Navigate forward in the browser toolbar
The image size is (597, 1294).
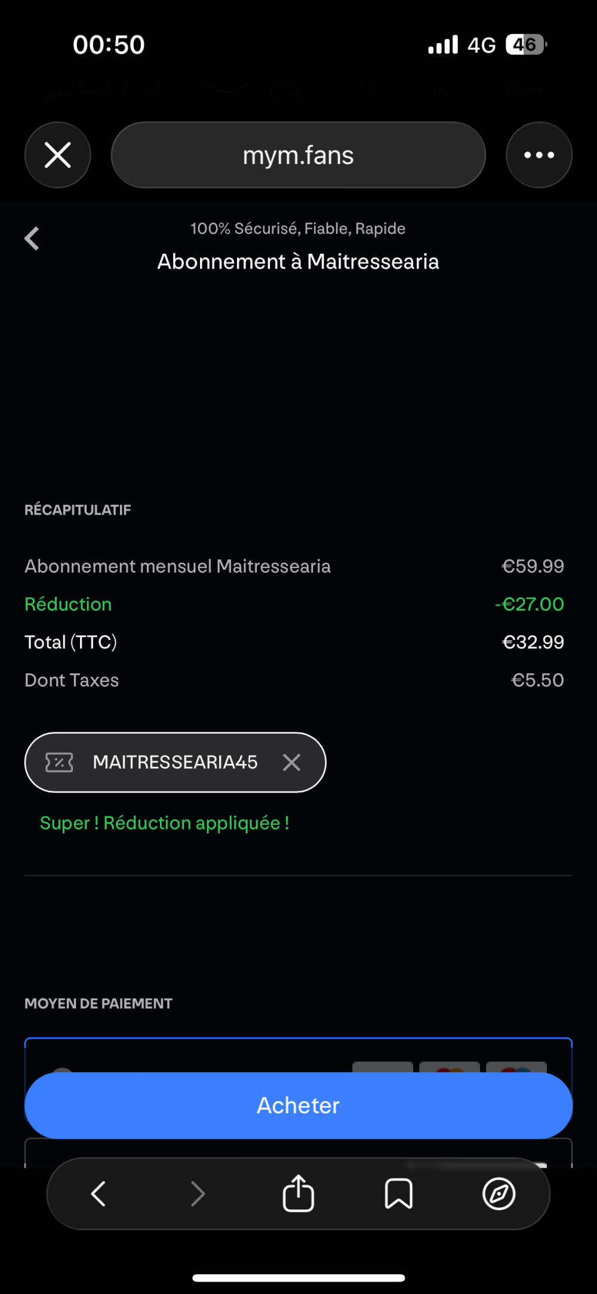pyautogui.click(x=198, y=1194)
